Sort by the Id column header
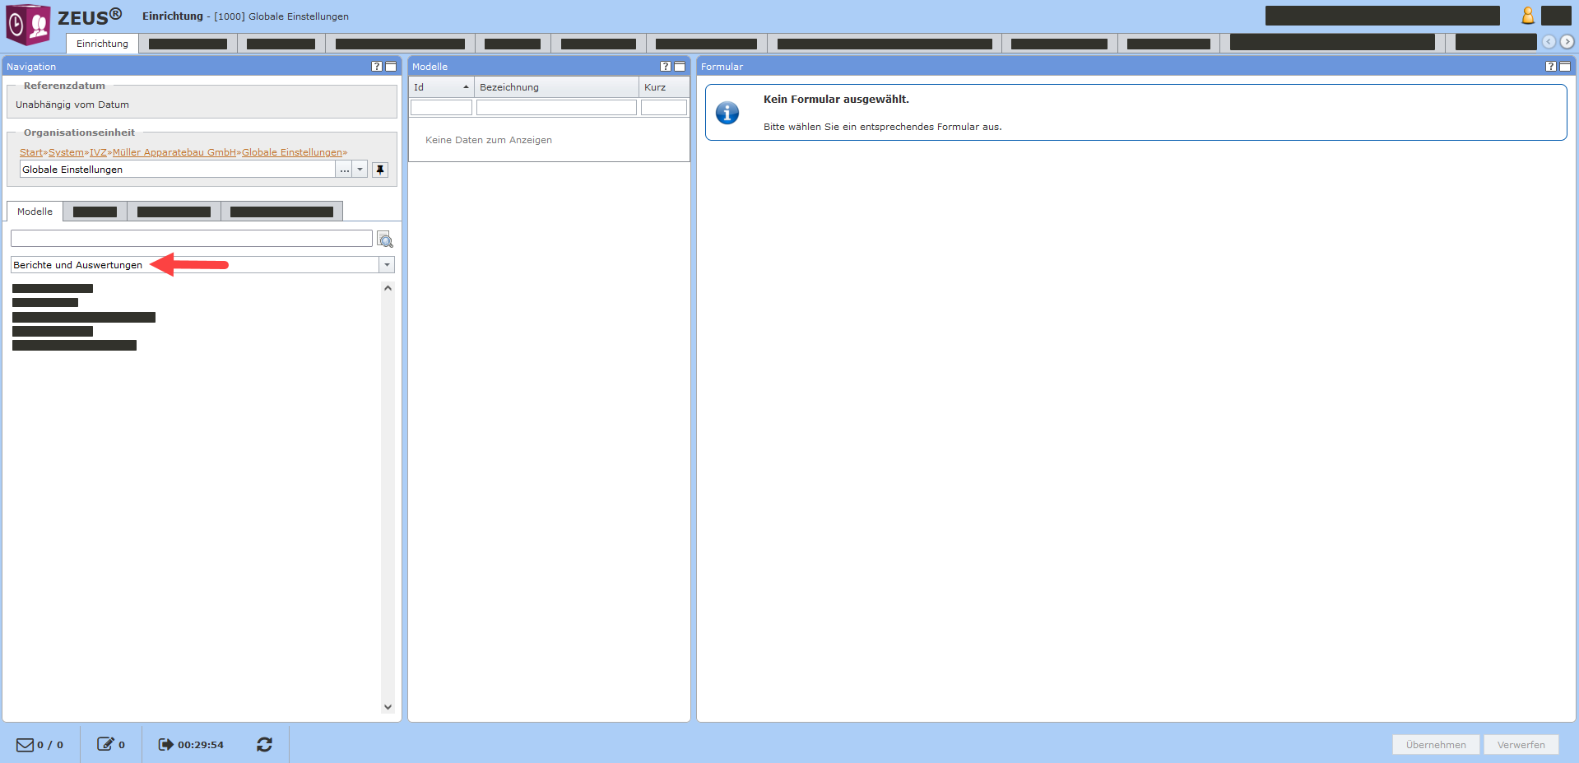The height and width of the screenshot is (763, 1579). pos(441,87)
